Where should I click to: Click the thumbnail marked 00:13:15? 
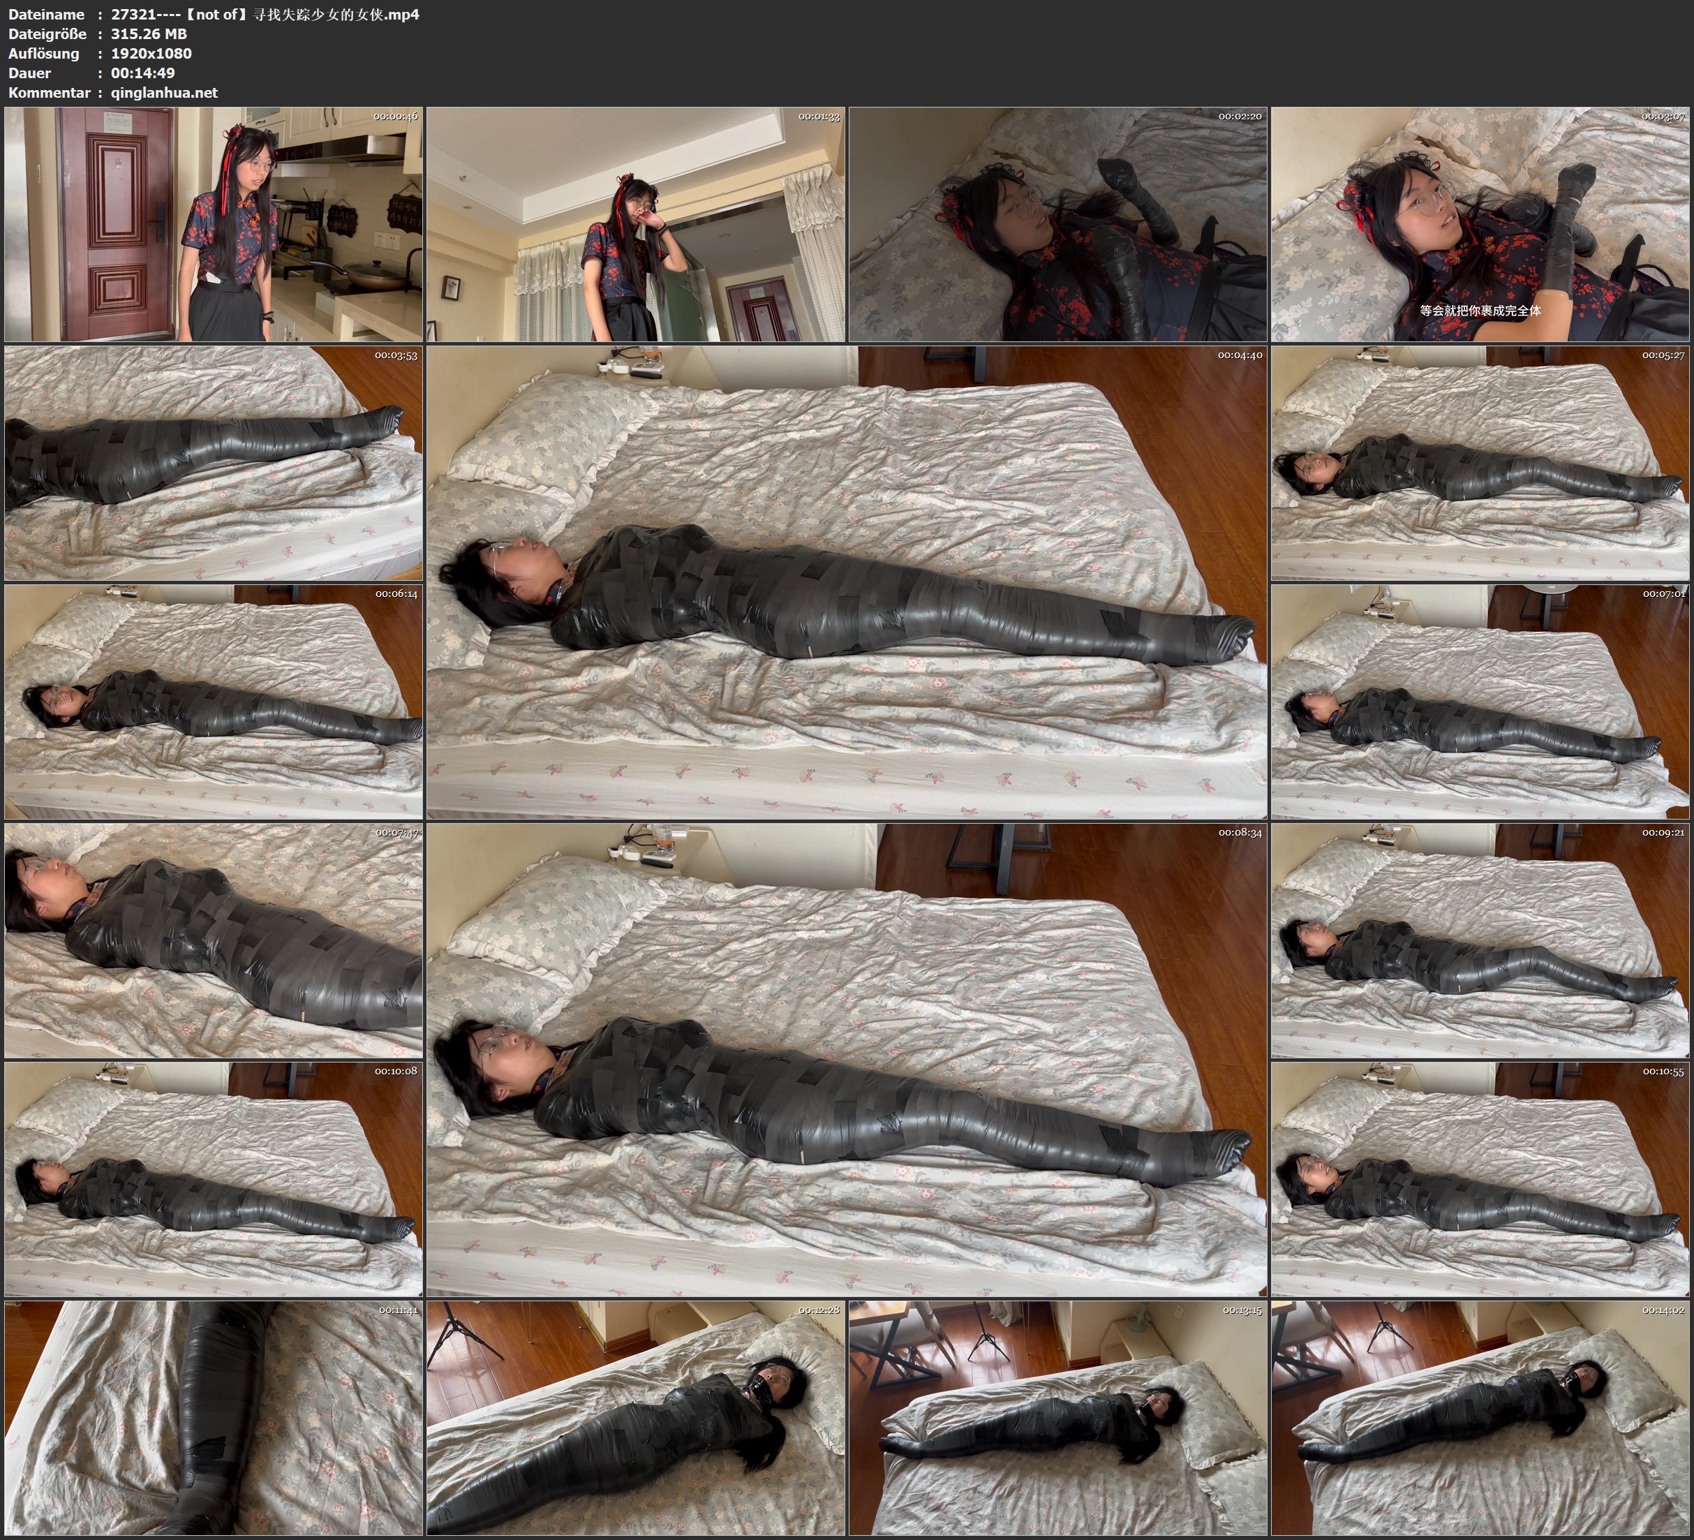[x=1058, y=1418]
